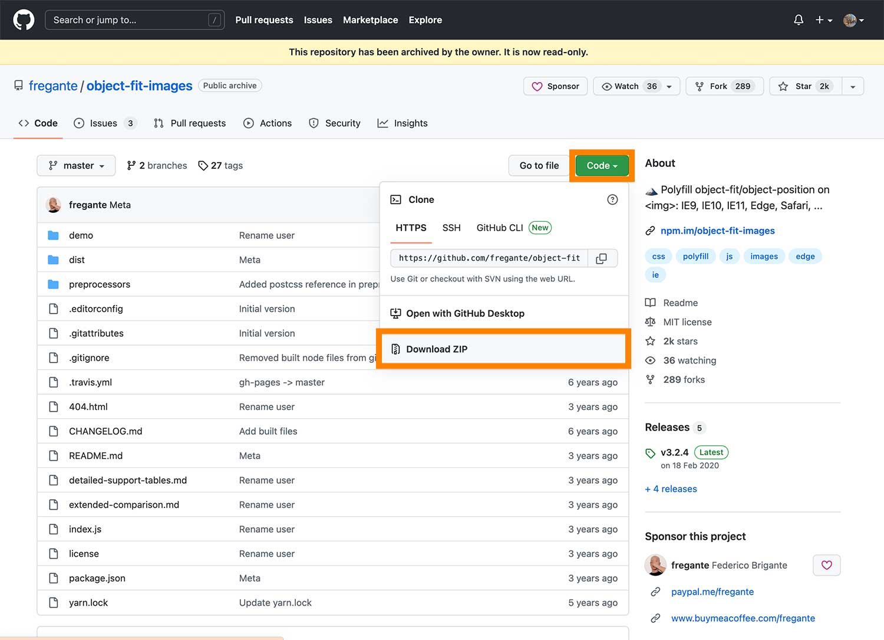Select the css topic tag

(659, 257)
